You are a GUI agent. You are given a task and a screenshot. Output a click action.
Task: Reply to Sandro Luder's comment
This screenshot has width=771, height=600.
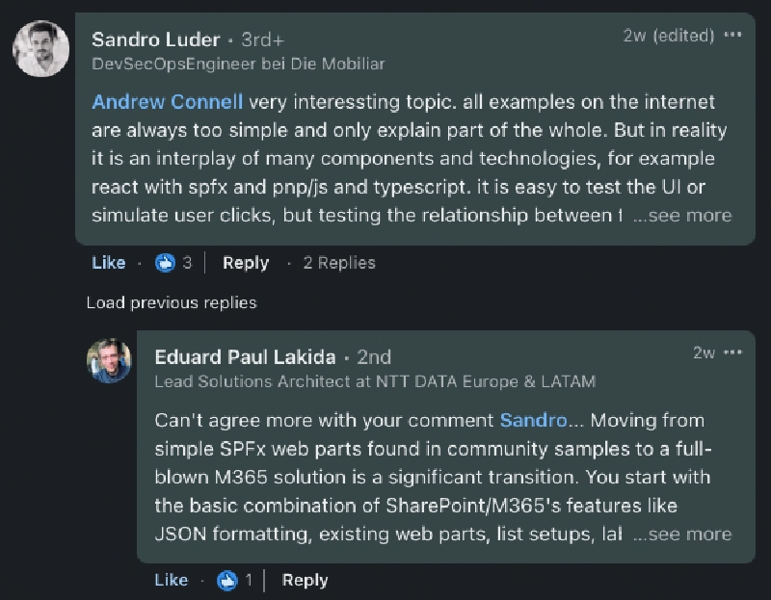pyautogui.click(x=246, y=263)
